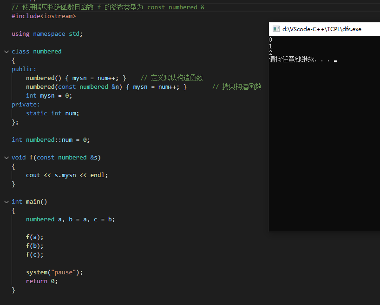Click the 'return 0;' line
The height and width of the screenshot is (305, 380).
(x=42, y=281)
